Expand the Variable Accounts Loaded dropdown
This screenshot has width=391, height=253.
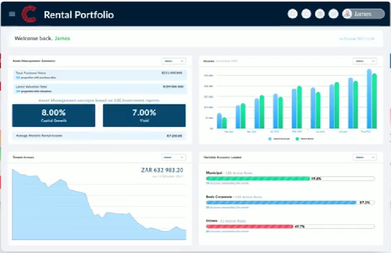tap(365, 157)
